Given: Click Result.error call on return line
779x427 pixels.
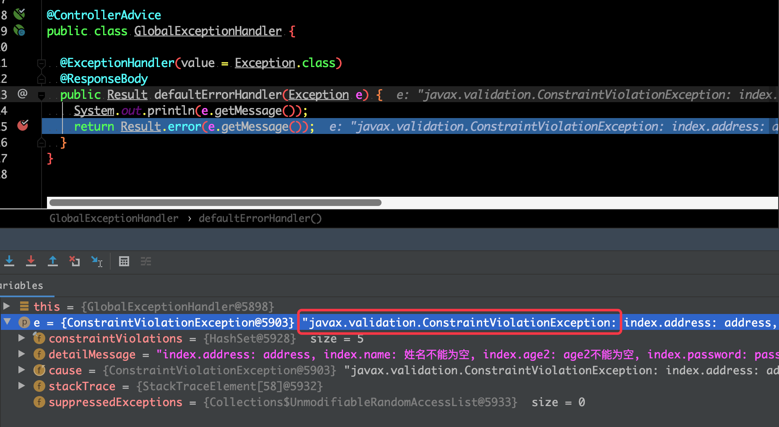Looking at the screenshot, I should click(161, 126).
